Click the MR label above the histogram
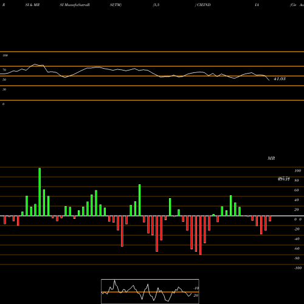Viewport: 304px width, 304px height. click(271, 158)
